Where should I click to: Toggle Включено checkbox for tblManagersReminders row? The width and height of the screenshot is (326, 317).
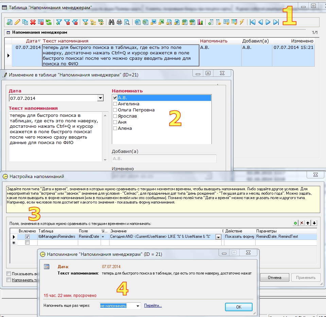[x=27, y=236]
